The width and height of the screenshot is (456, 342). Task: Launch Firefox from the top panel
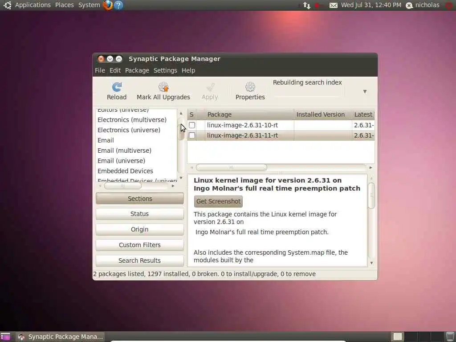[108, 5]
